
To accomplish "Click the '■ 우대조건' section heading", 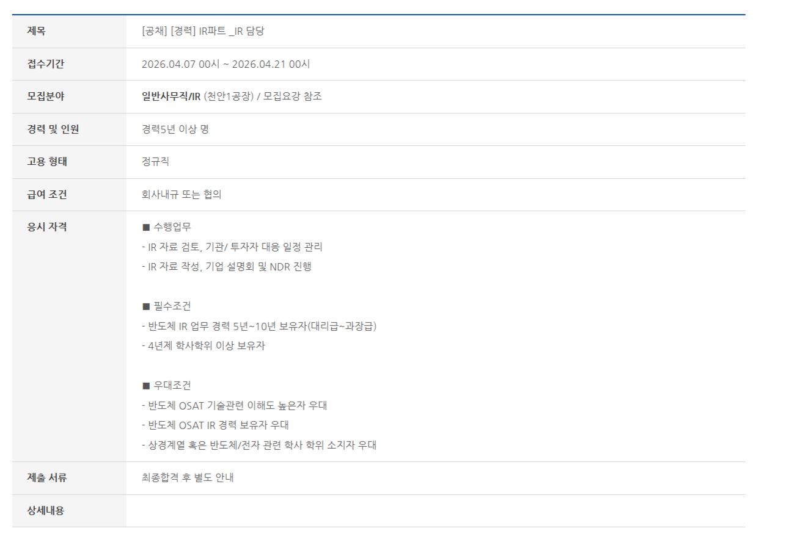I will [x=166, y=386].
